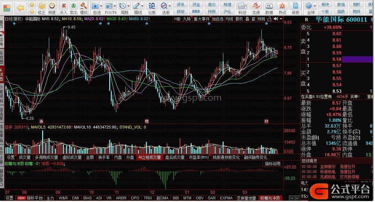Open the 论股 discussion icon
This screenshot has height=202, width=375.
pyautogui.click(x=152, y=8)
